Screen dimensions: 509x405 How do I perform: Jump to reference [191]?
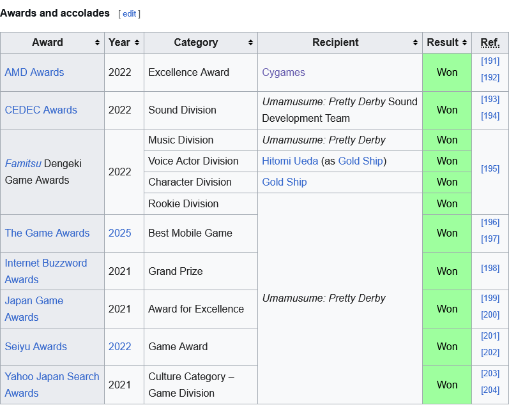pos(490,61)
